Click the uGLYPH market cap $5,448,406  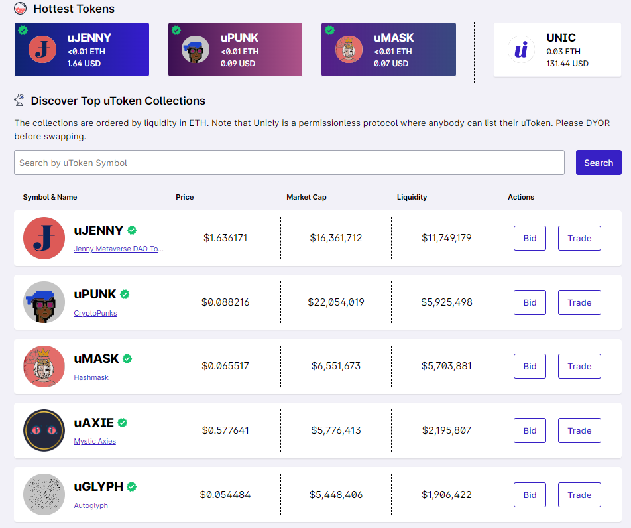click(x=336, y=495)
